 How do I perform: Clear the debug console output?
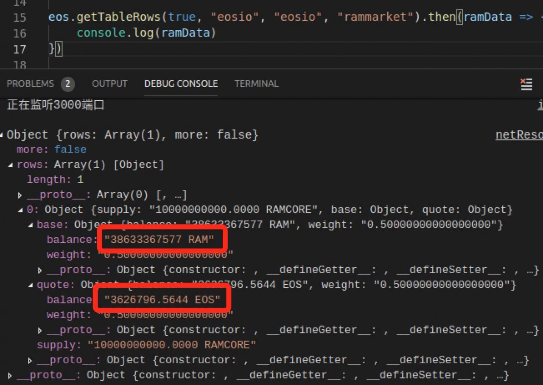click(526, 84)
